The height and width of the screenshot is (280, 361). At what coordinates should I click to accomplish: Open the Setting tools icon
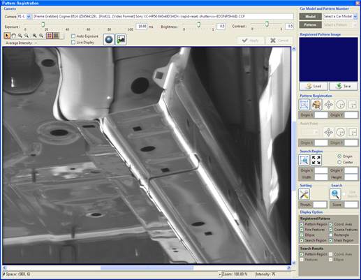click(x=304, y=194)
